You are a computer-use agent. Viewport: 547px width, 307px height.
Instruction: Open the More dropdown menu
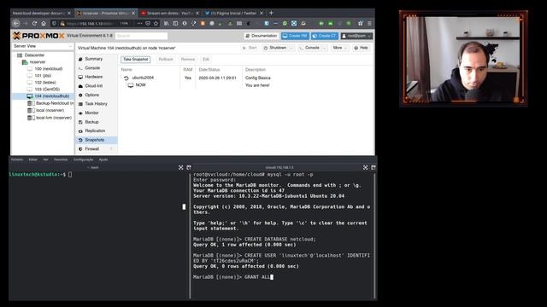click(x=339, y=48)
